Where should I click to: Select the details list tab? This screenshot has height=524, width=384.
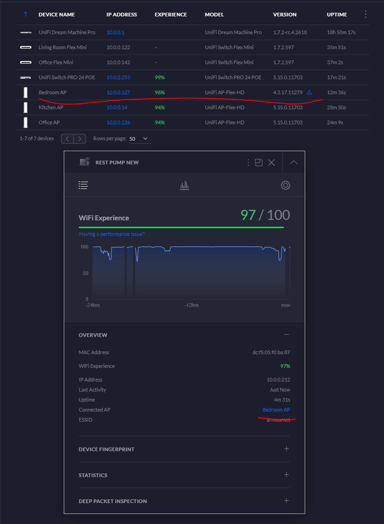click(83, 185)
